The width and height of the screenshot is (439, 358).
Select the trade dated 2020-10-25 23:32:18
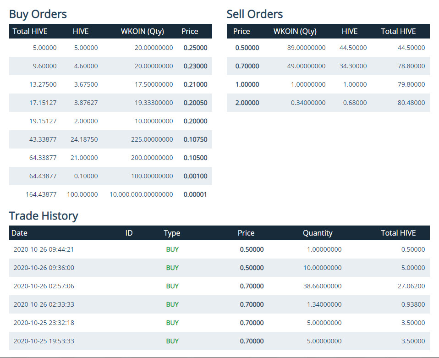point(219,323)
